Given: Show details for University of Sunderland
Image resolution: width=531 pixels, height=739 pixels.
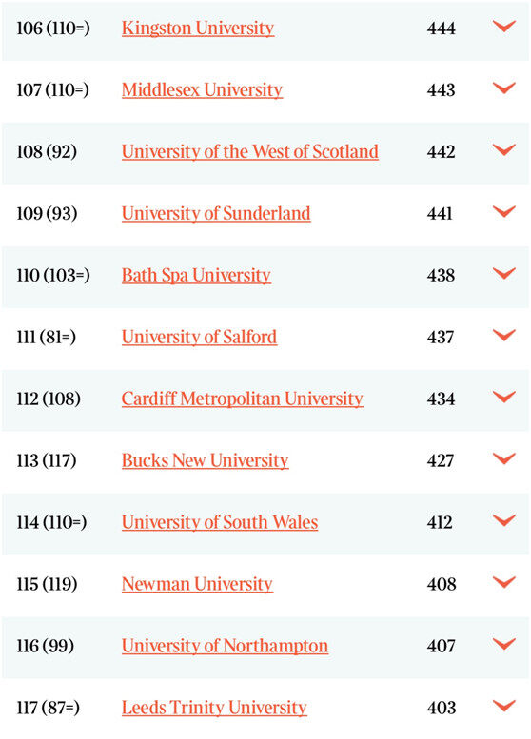Looking at the screenshot, I should [x=504, y=211].
